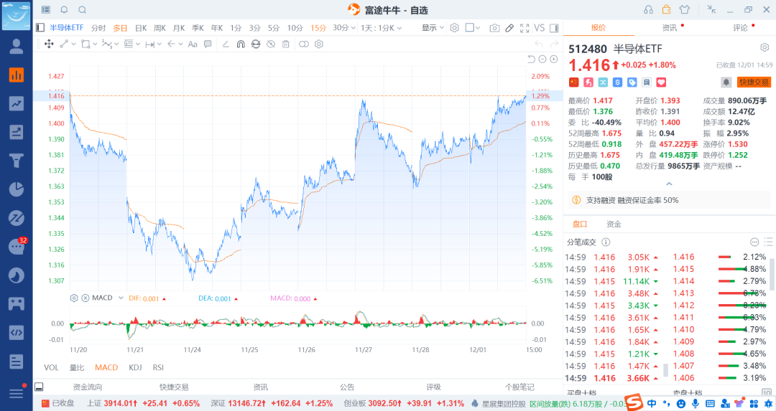Open the chart layout square dropdown

(473, 28)
